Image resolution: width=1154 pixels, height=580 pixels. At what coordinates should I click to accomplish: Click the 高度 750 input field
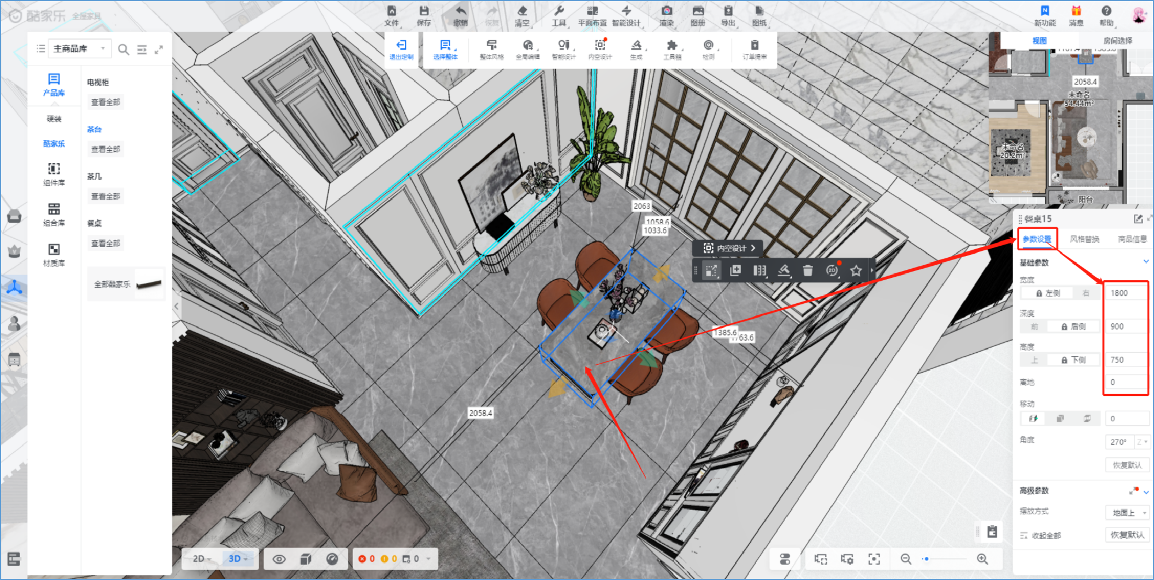point(1125,360)
